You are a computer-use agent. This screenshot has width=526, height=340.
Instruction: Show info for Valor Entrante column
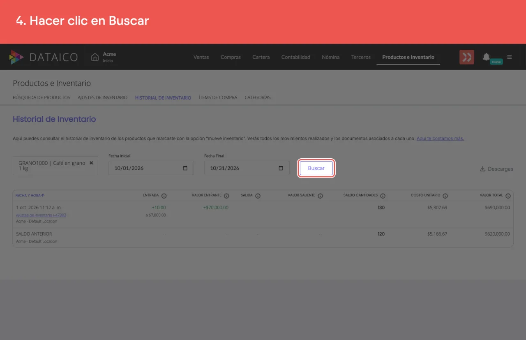(226, 196)
